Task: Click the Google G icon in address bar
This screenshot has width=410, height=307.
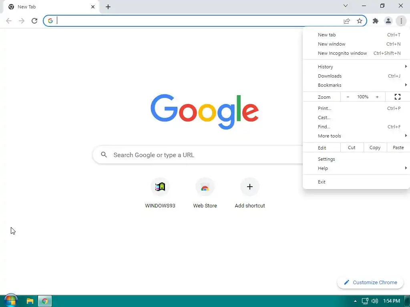Action: [50, 21]
